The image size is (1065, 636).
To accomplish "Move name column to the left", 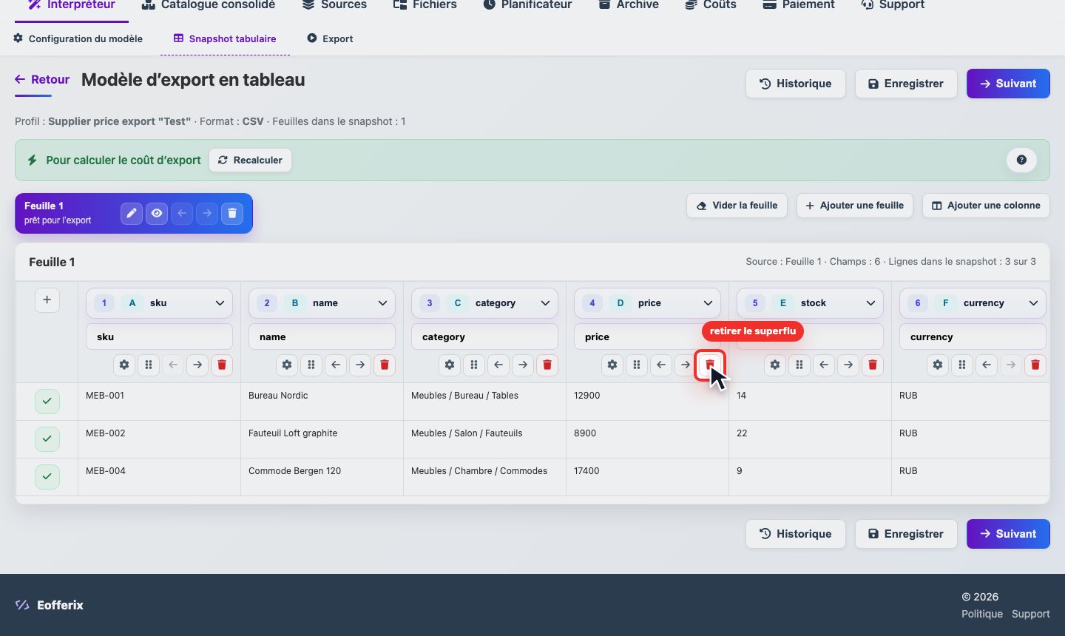I will tap(336, 365).
